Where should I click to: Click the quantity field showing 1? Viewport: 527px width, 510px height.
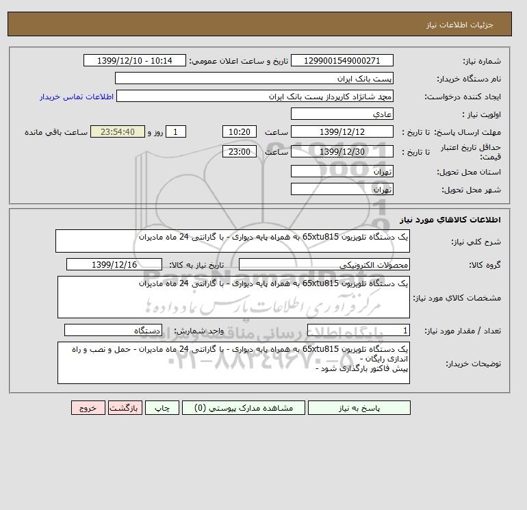[358, 330]
